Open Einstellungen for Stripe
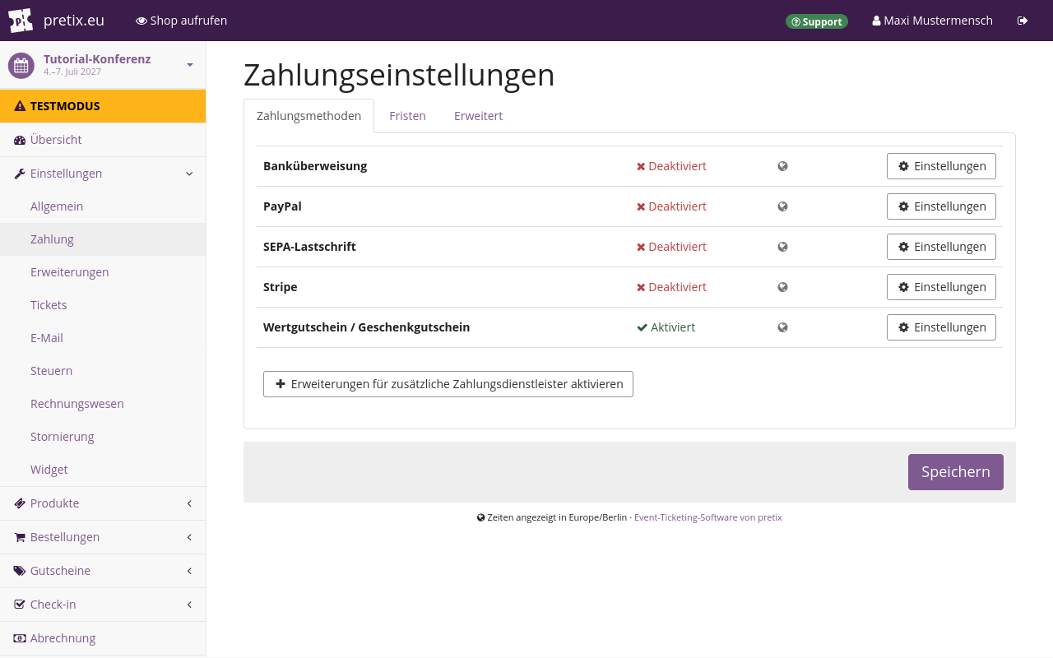This screenshot has height=658, width=1053. click(941, 287)
